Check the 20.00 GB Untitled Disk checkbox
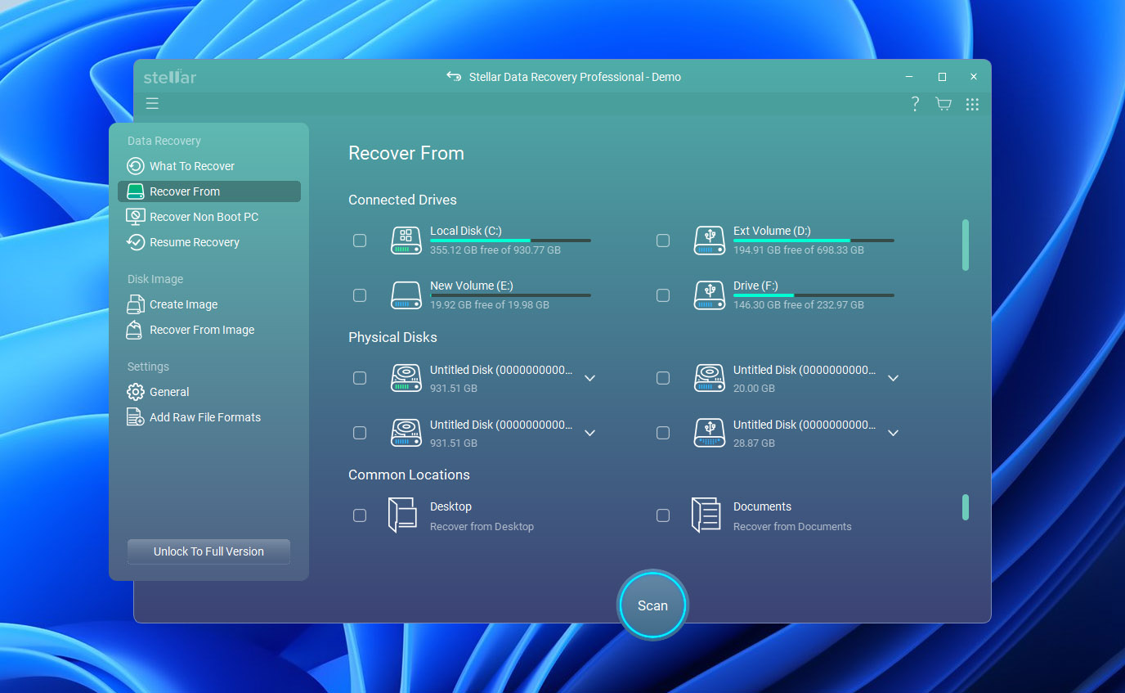The width and height of the screenshot is (1125, 693). (663, 378)
